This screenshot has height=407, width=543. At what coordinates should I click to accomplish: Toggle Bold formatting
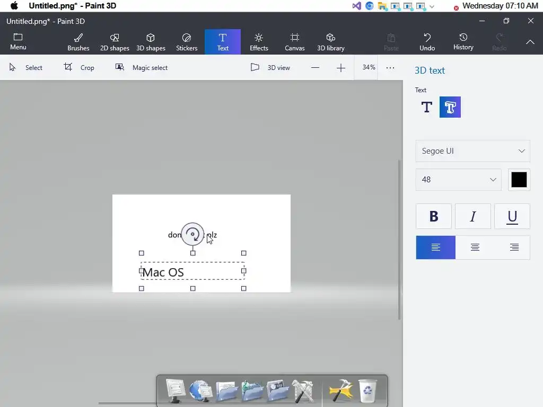434,216
